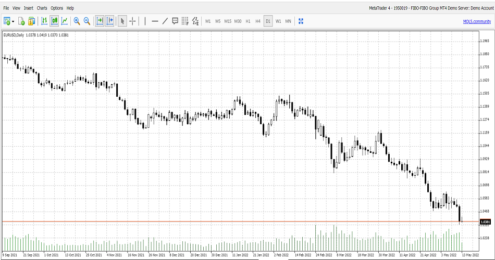
Task: Open the profiles icon in toolbar
Action: coord(32,21)
